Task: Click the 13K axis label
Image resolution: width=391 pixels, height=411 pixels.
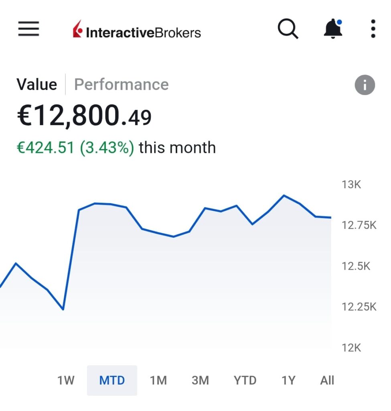Action: pyautogui.click(x=351, y=185)
